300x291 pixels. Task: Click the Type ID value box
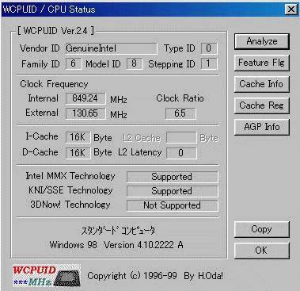[209, 48]
